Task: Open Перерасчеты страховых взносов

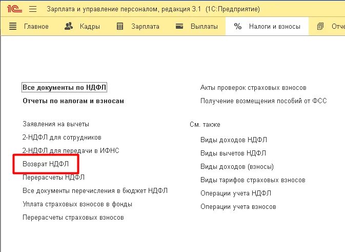Action: [x=73, y=218]
